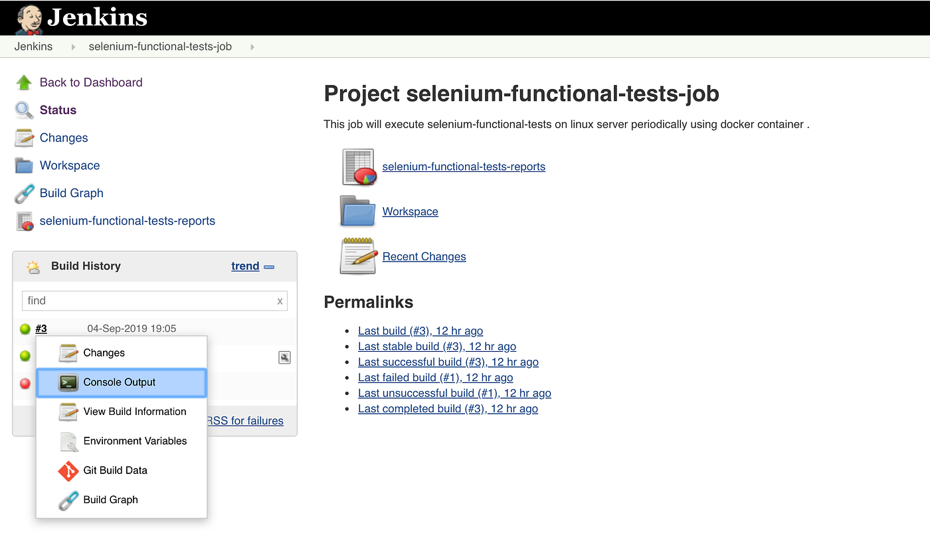The width and height of the screenshot is (930, 549).
Task: Click the blue status ball next to #3
Action: 25,329
